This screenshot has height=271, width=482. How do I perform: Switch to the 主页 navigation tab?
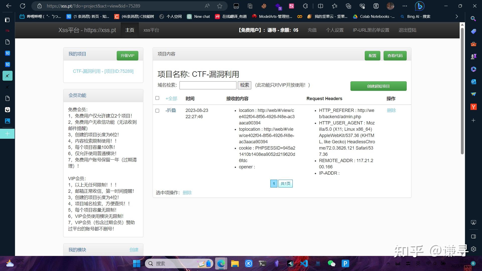130,30
